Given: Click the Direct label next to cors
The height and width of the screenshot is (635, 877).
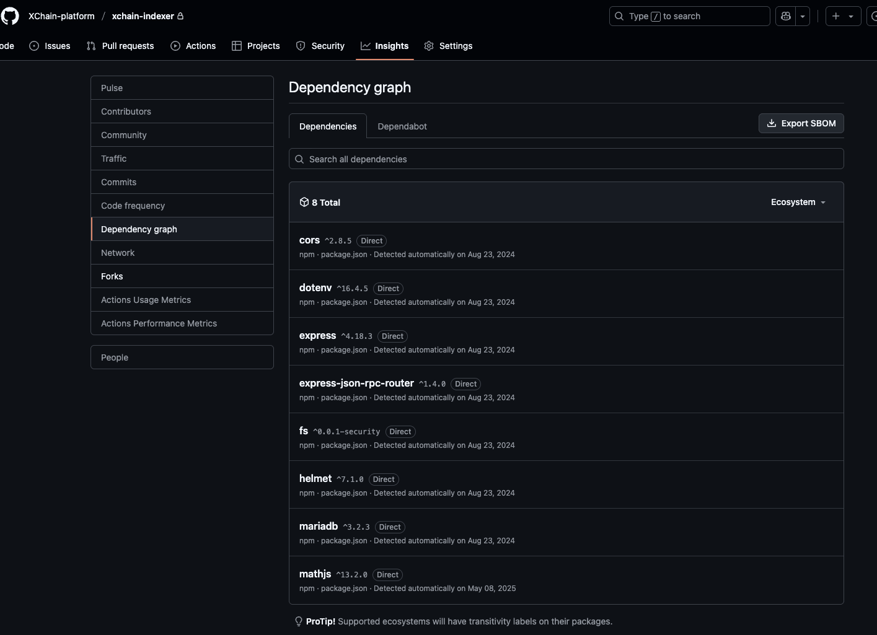Looking at the screenshot, I should (372, 241).
